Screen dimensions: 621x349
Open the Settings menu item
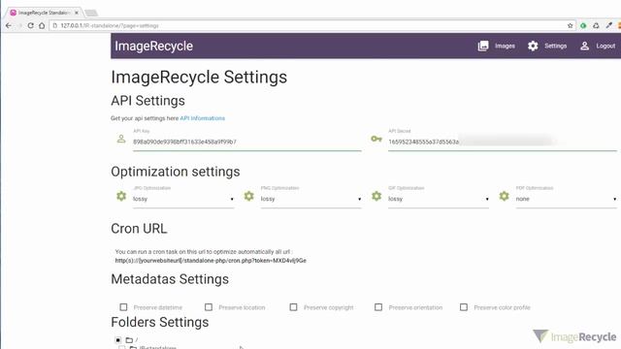click(x=555, y=46)
